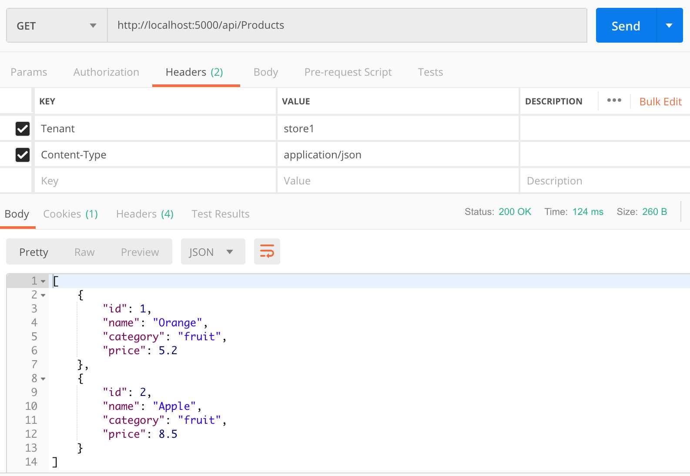Uncheck the Tenant header checkbox
The width and height of the screenshot is (690, 476).
[23, 129]
